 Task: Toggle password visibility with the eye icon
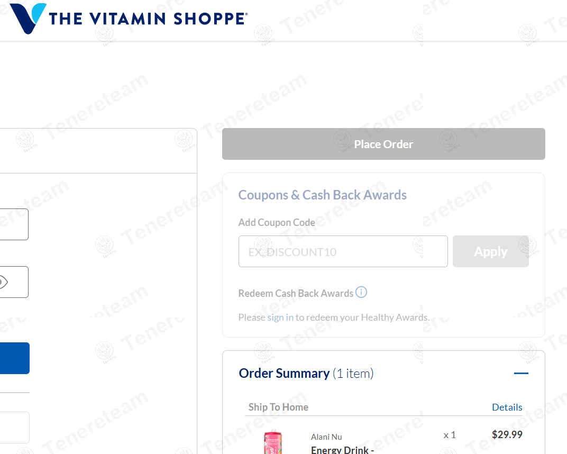tap(3, 282)
